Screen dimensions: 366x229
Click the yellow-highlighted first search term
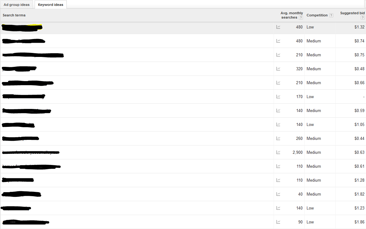(22, 27)
